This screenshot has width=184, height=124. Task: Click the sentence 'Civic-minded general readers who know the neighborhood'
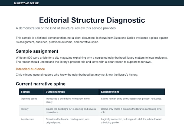(77, 75)
